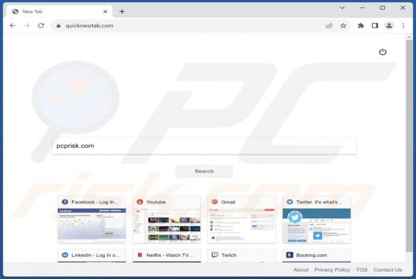416x279 pixels.
Task: Open the Gmail tile title
Action: pyautogui.click(x=228, y=202)
